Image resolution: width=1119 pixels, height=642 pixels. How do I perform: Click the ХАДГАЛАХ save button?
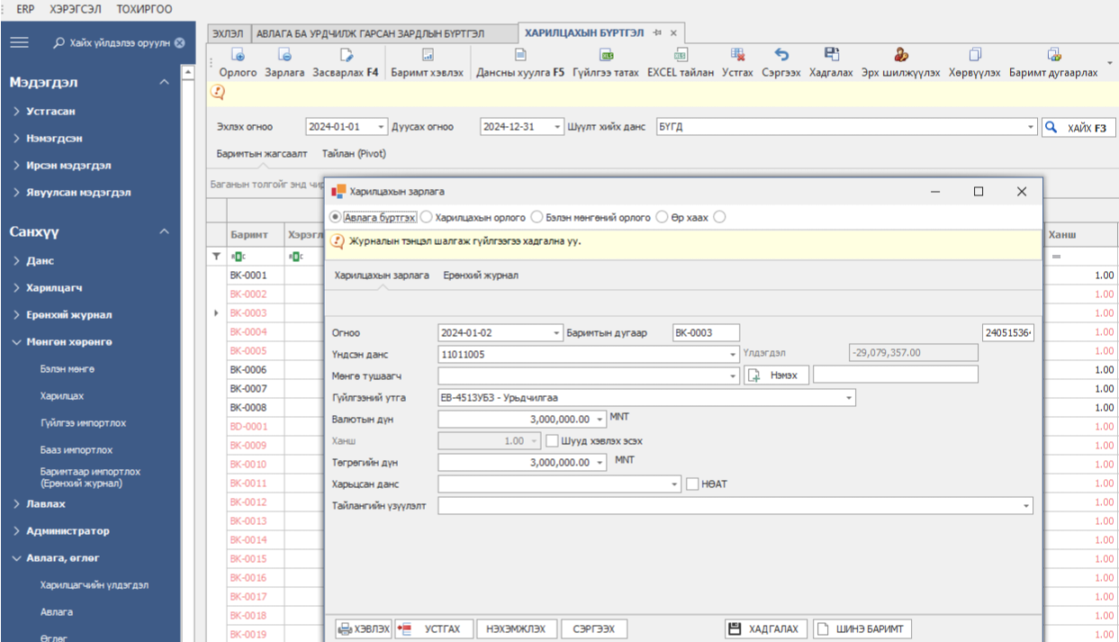[x=763, y=628]
